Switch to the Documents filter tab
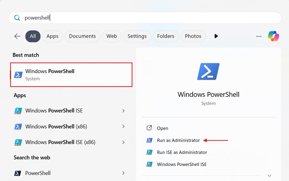The height and width of the screenshot is (181, 289). (x=82, y=36)
